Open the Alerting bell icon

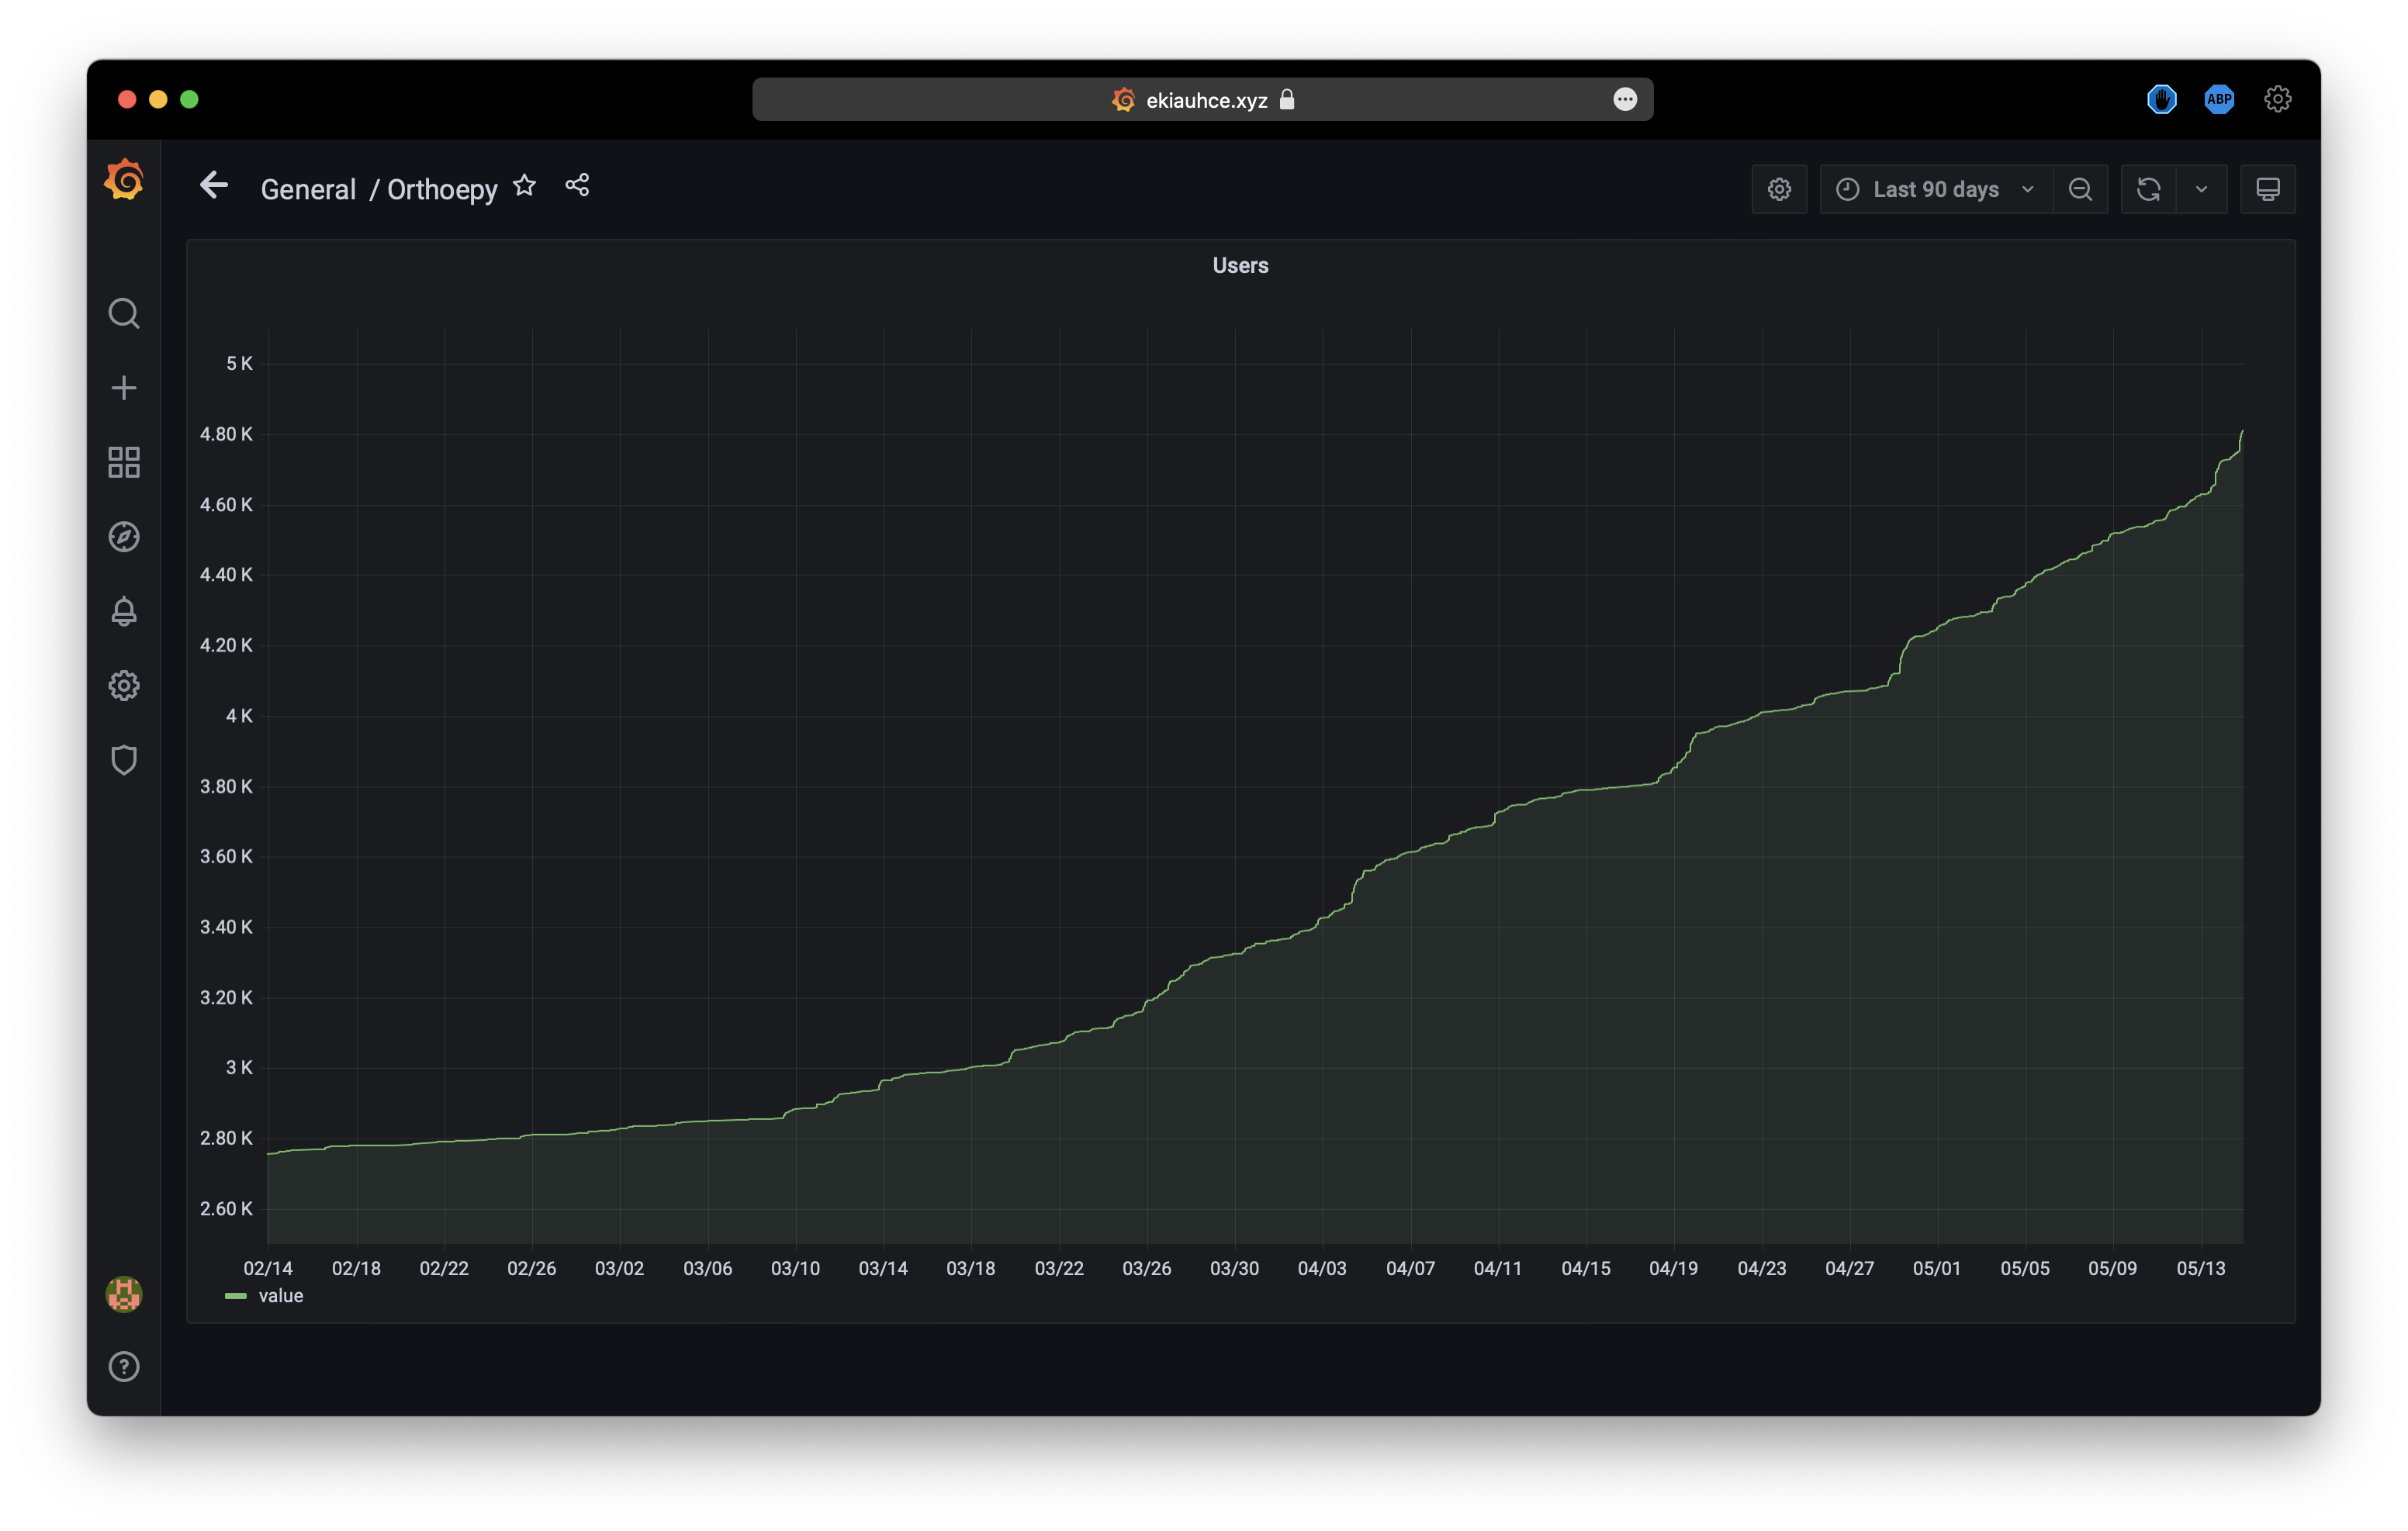tap(124, 611)
